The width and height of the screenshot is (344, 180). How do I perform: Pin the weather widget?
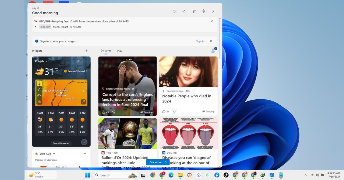78,61
